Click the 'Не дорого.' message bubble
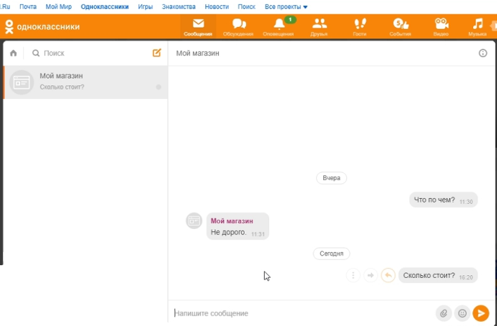The height and width of the screenshot is (326, 497). point(238,226)
